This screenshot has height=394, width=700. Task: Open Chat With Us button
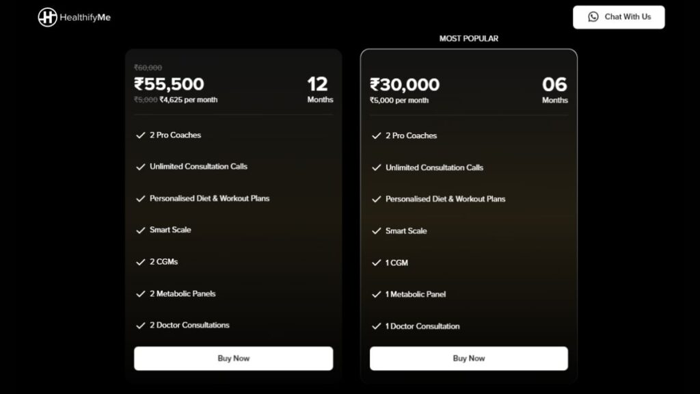pos(619,17)
